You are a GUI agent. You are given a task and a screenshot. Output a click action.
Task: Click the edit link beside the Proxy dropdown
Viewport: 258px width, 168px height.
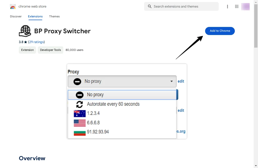[181, 81]
